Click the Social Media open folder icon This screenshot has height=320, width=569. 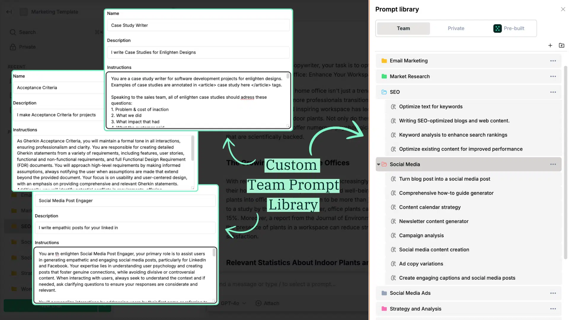(384, 164)
